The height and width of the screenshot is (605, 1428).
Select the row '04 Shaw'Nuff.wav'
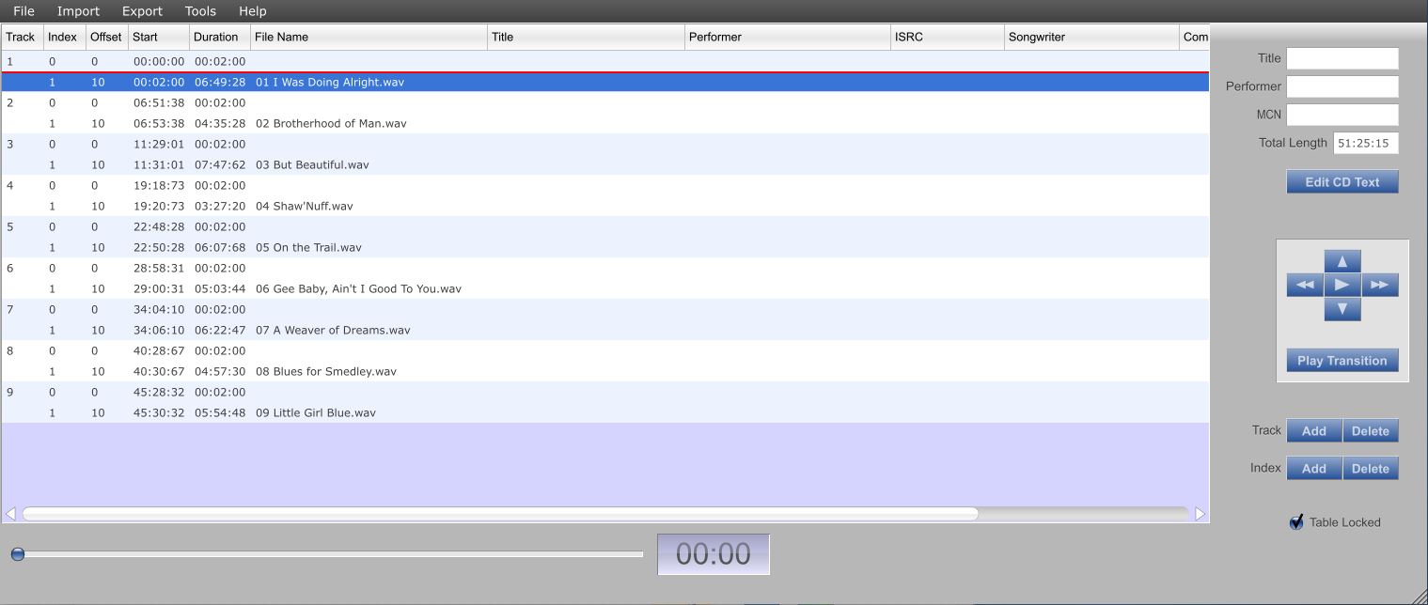605,206
